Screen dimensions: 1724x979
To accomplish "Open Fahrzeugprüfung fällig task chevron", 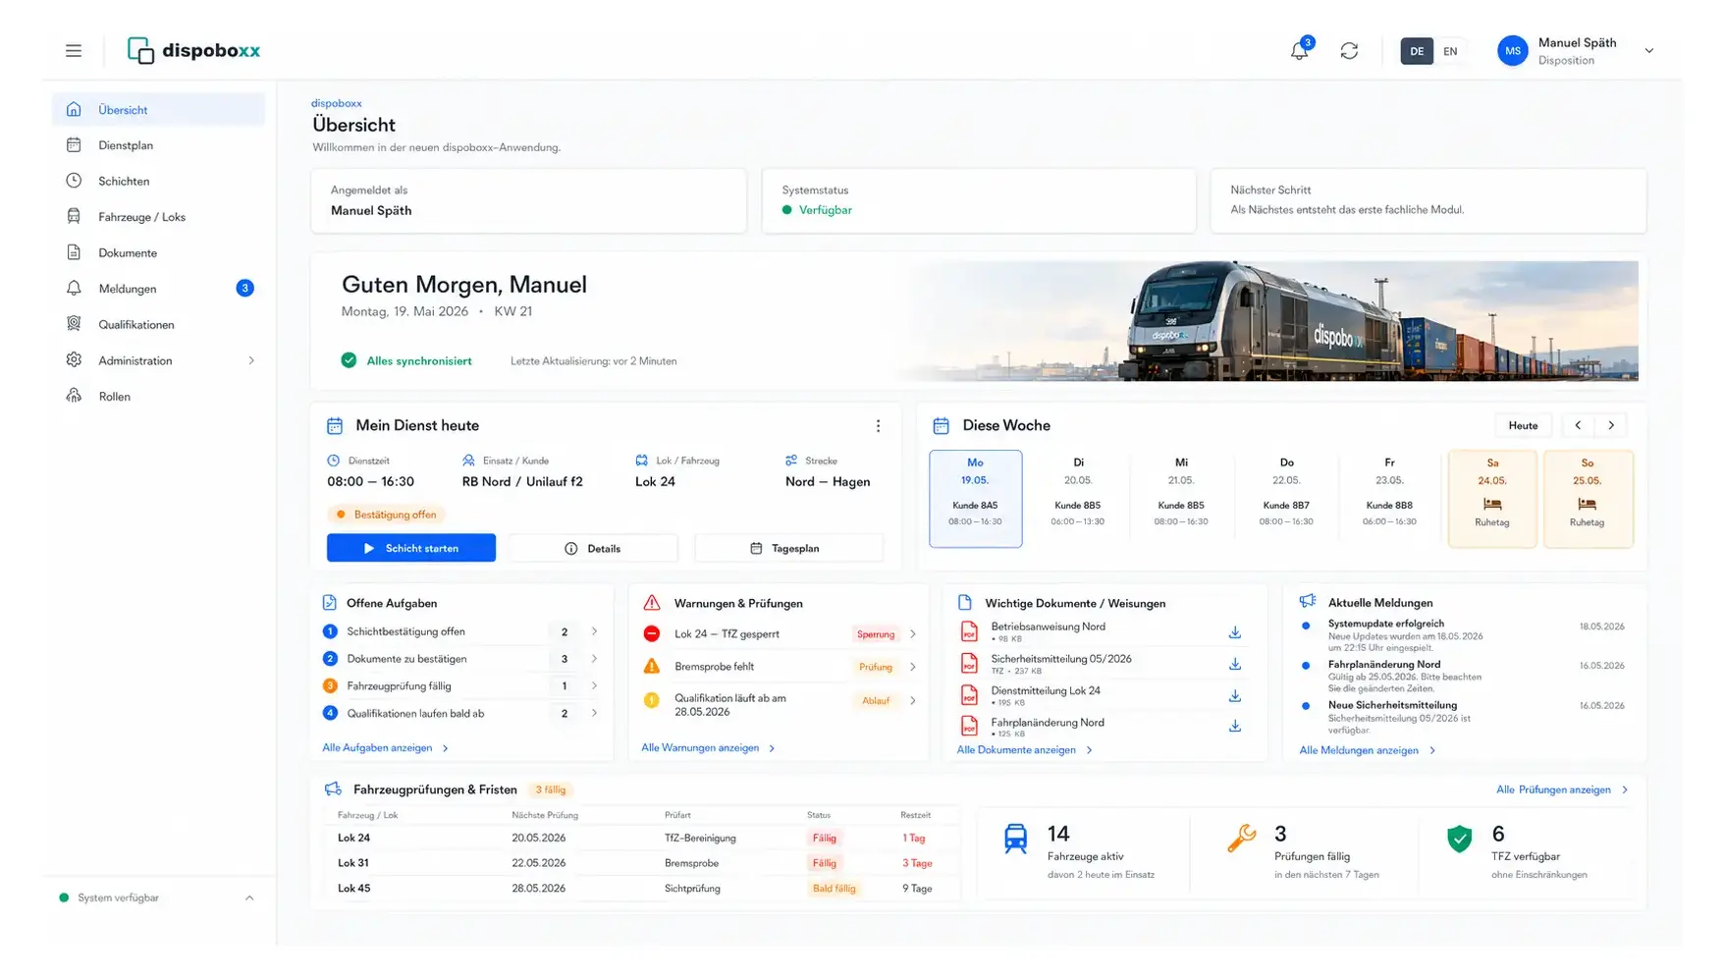I will (x=594, y=685).
